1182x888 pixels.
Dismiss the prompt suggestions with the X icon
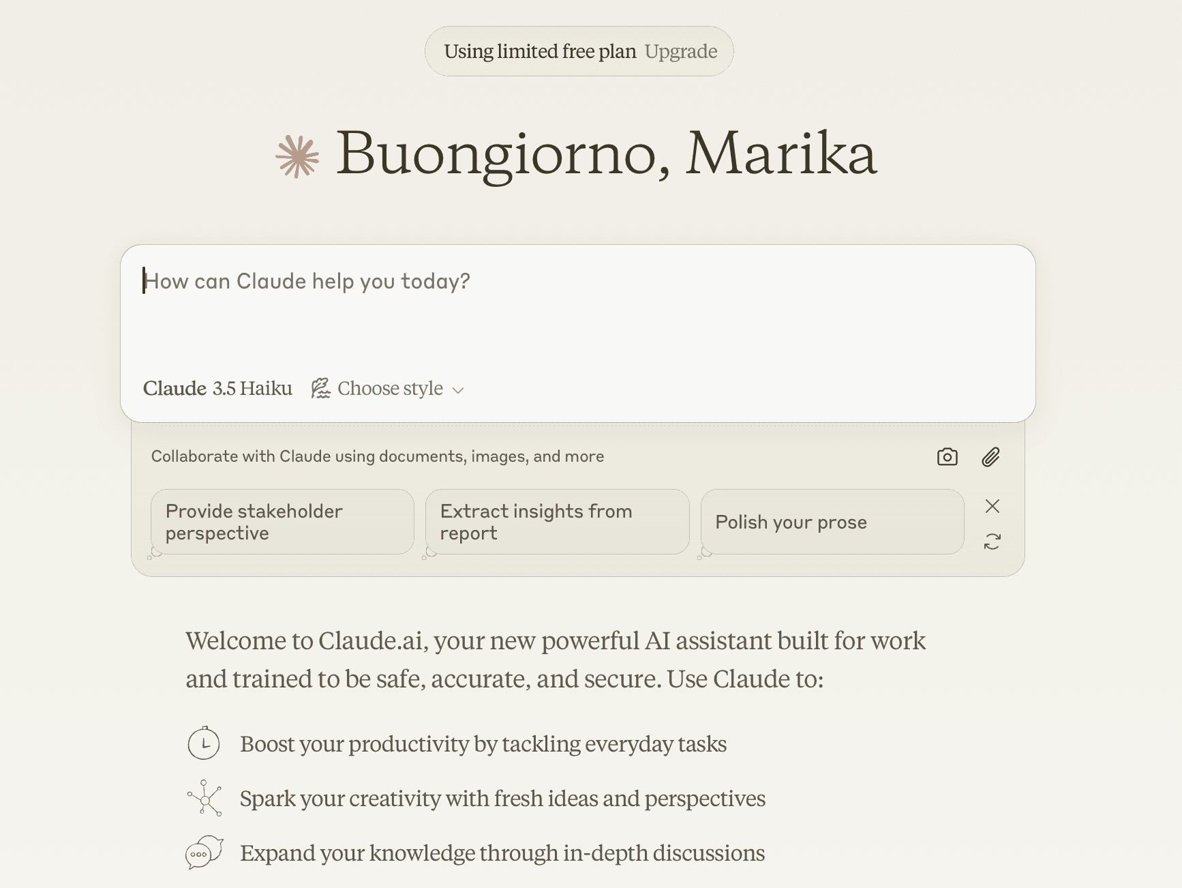pos(992,506)
